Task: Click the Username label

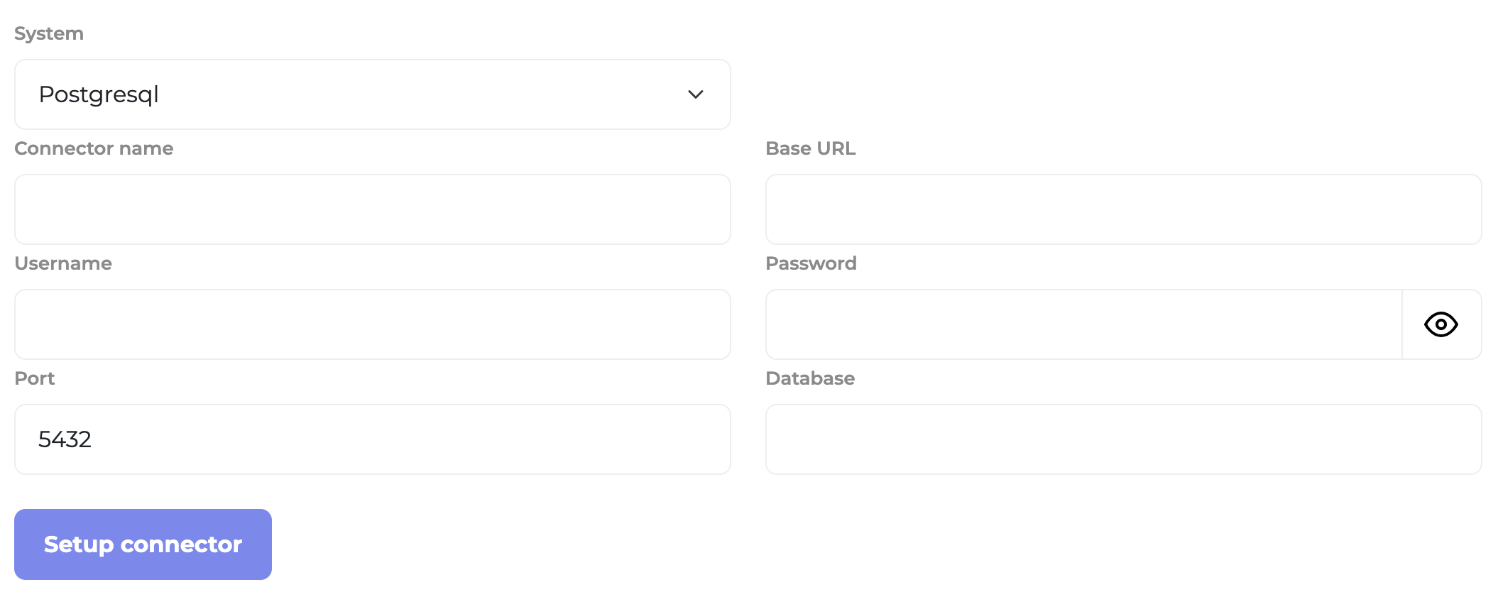Action: click(63, 263)
